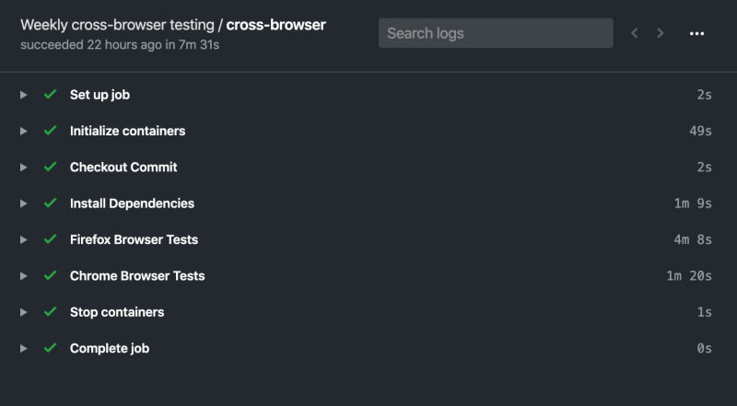
Task: Expand the Initialize containers step
Action: click(x=24, y=131)
